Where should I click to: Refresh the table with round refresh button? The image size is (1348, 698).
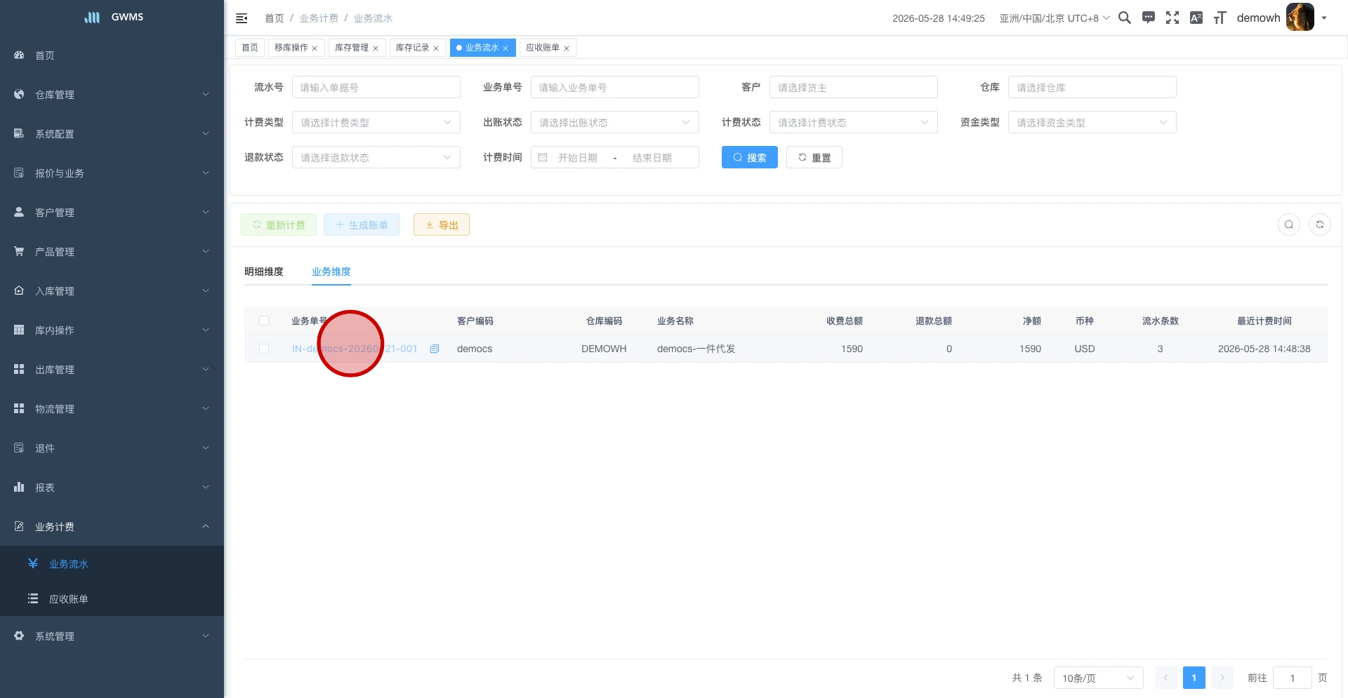click(x=1320, y=224)
